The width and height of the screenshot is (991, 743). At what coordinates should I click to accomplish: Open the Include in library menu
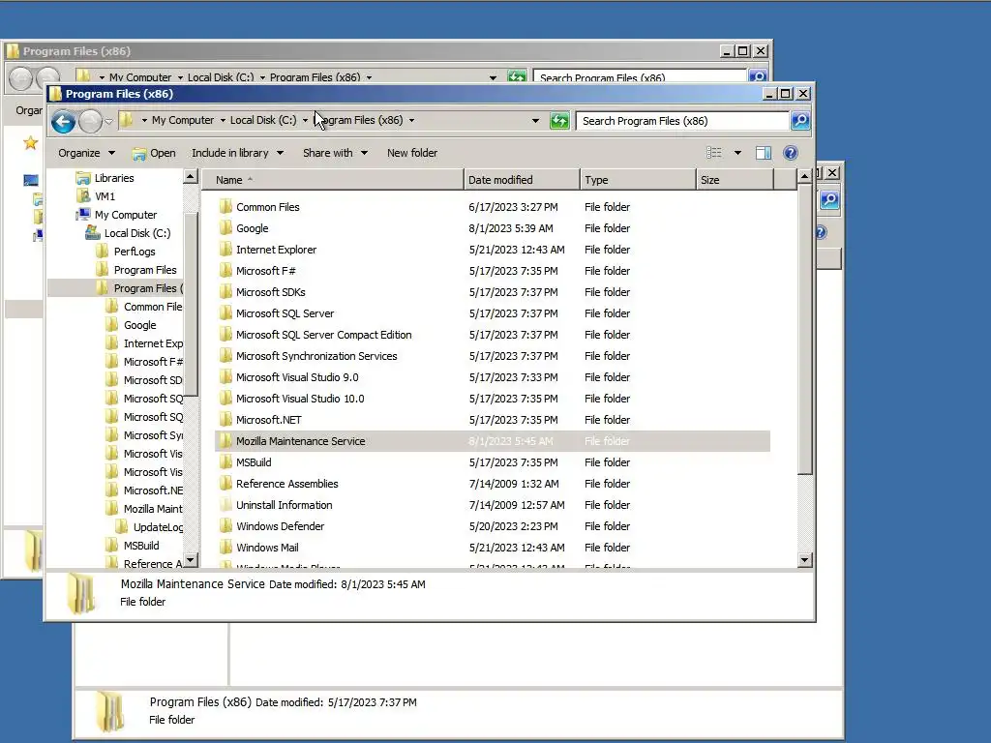click(x=238, y=153)
